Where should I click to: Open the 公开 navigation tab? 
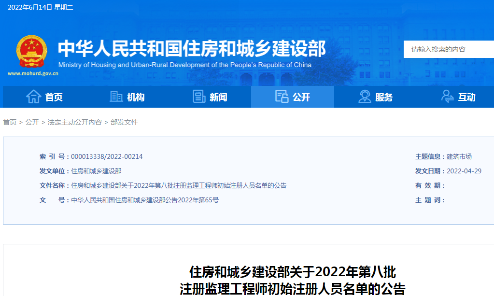(293, 97)
